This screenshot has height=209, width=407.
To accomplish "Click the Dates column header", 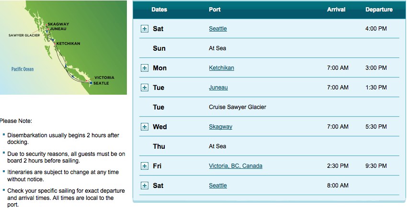I will point(159,10).
